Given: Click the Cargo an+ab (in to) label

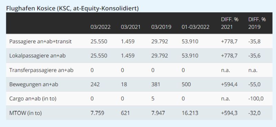Looking at the screenshot, I should 33,99.
